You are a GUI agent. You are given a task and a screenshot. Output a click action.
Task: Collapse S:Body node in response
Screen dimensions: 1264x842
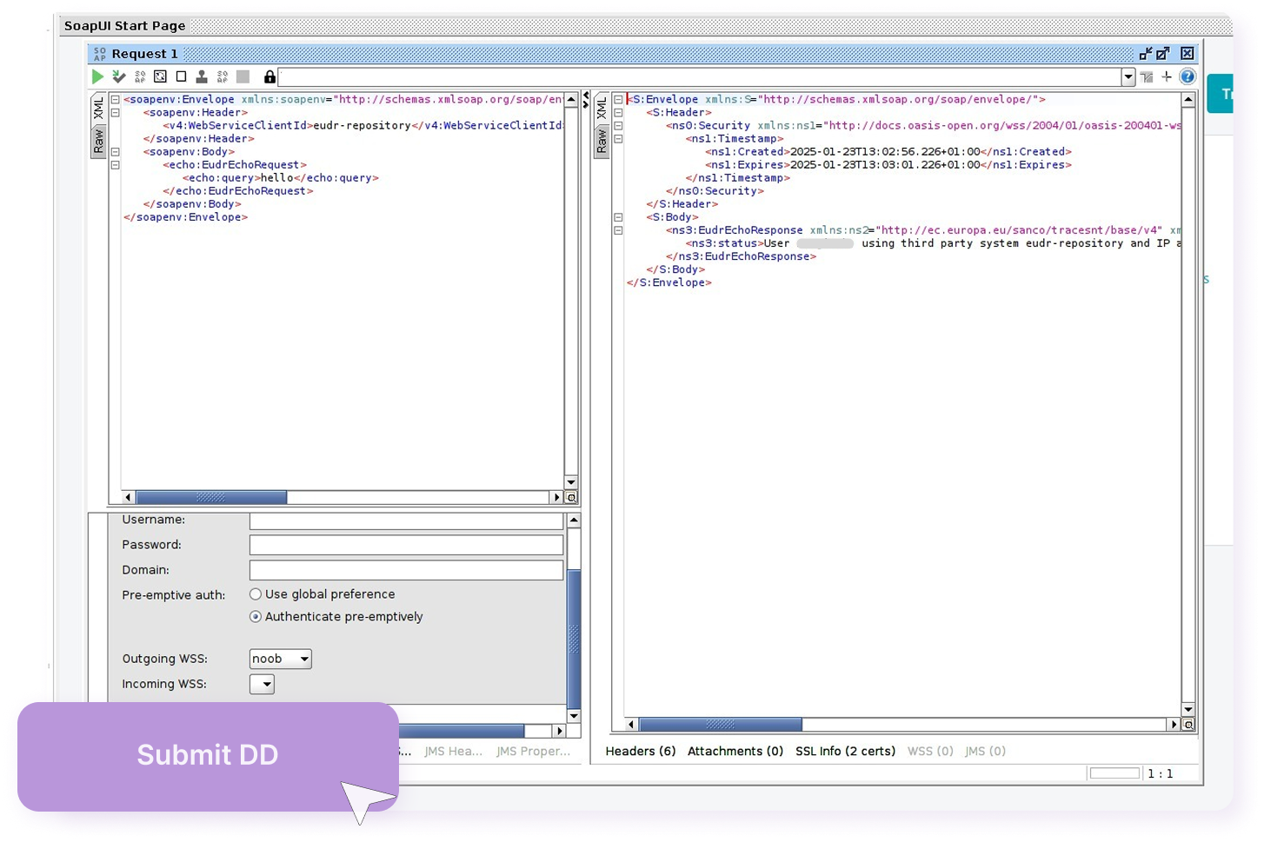point(618,217)
